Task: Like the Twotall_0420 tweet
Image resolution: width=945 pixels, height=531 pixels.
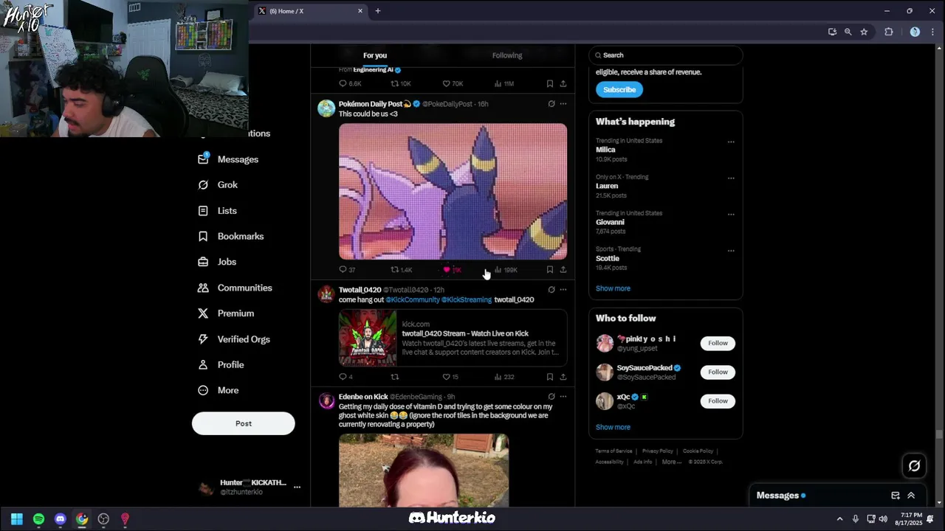Action: pos(450,377)
